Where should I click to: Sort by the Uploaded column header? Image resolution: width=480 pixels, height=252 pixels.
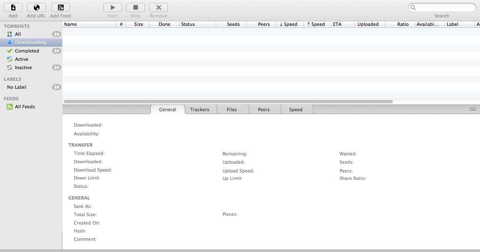click(x=370, y=24)
